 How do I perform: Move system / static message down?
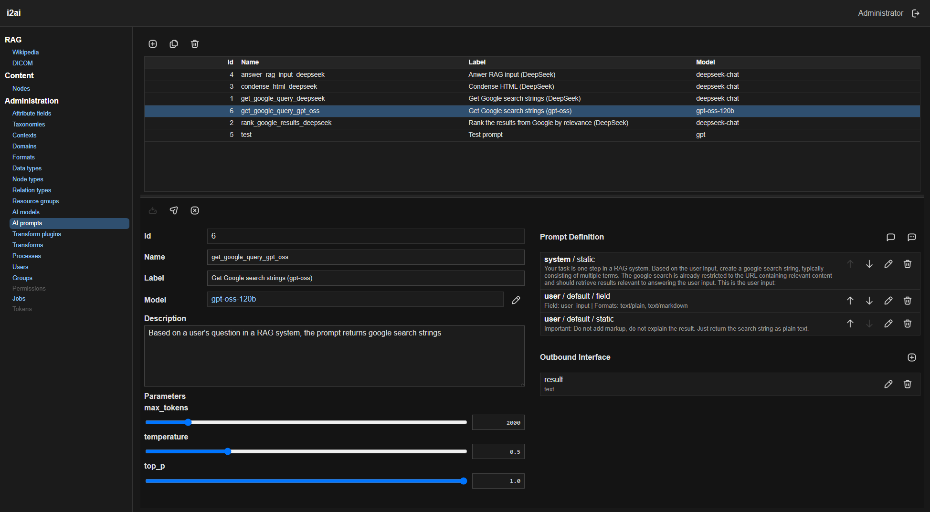[x=869, y=264]
